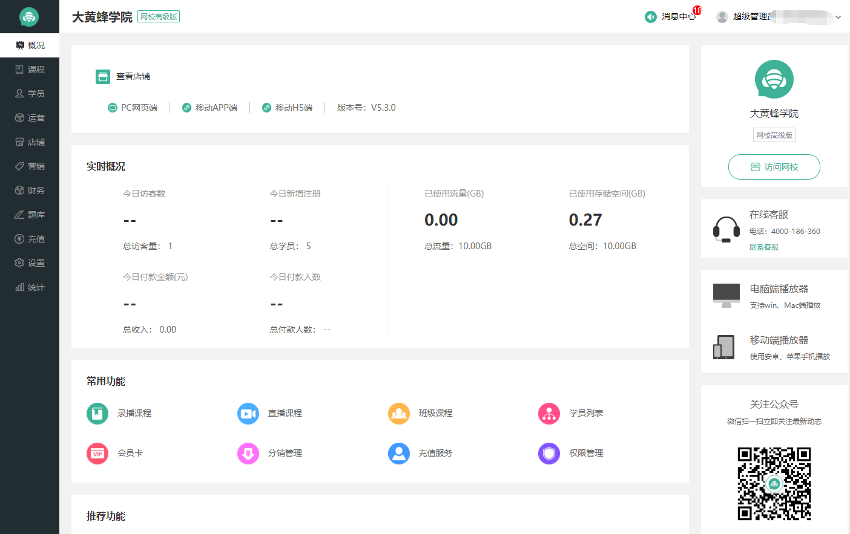Click the 班级课程 orange icon
850x534 pixels.
tap(399, 414)
